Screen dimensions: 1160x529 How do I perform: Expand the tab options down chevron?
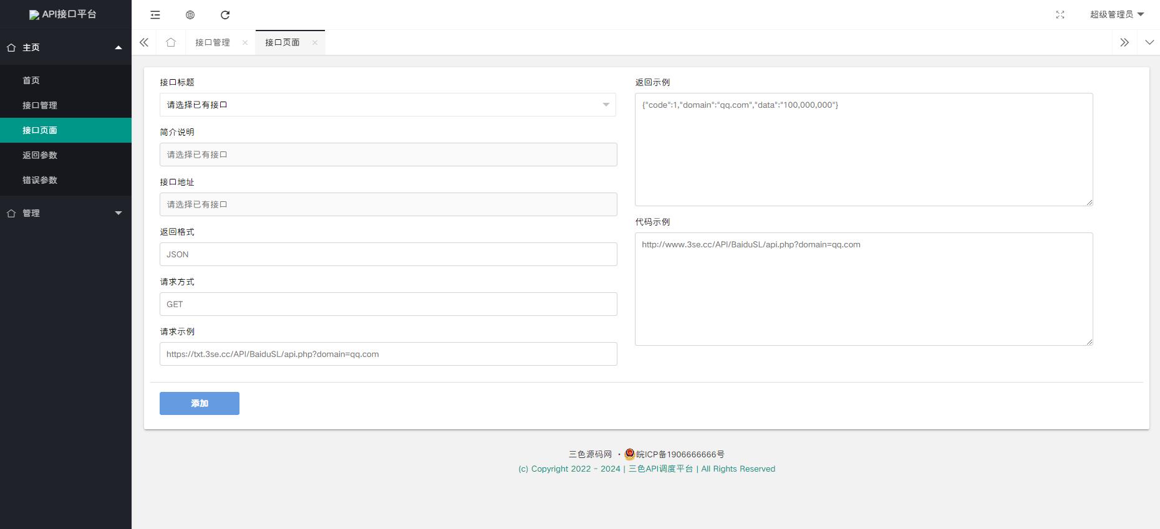[x=1149, y=42]
